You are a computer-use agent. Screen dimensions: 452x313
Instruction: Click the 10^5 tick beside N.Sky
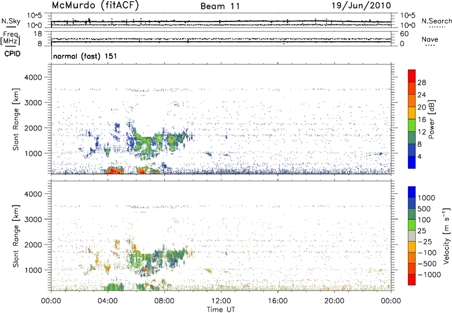pyautogui.click(x=34, y=16)
